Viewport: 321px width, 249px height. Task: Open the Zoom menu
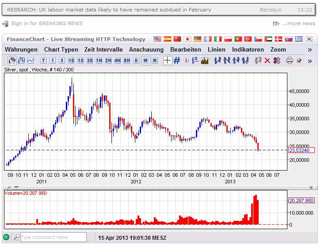coord(278,50)
